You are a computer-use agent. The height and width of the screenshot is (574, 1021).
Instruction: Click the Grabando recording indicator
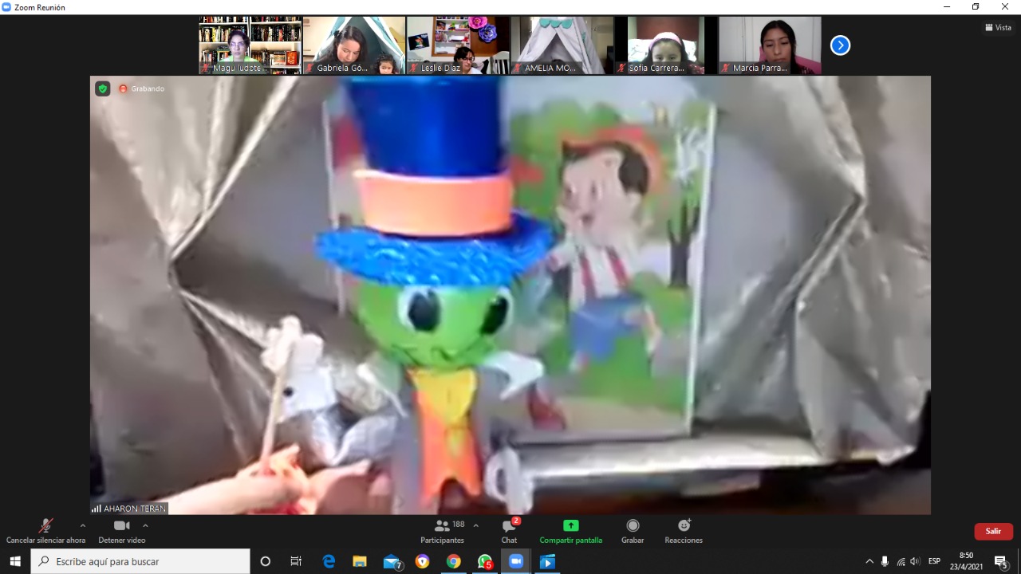(142, 88)
